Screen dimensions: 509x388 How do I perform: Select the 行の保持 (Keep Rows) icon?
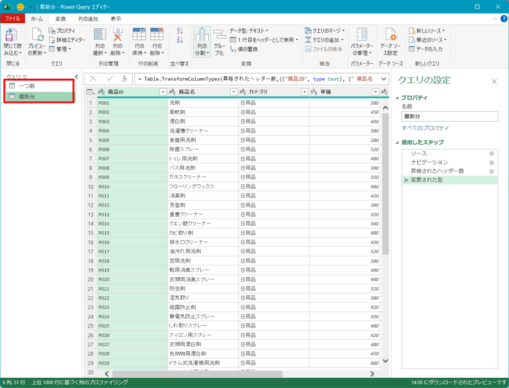click(140, 34)
